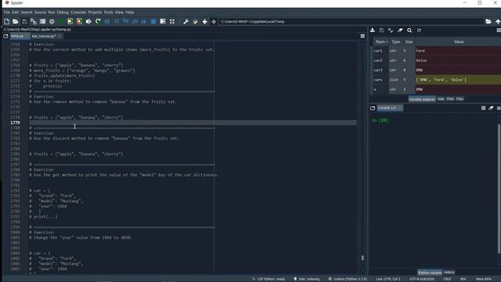Go to the next cursor position with the forward arrow
The width and height of the screenshot is (501, 282).
point(214,21)
